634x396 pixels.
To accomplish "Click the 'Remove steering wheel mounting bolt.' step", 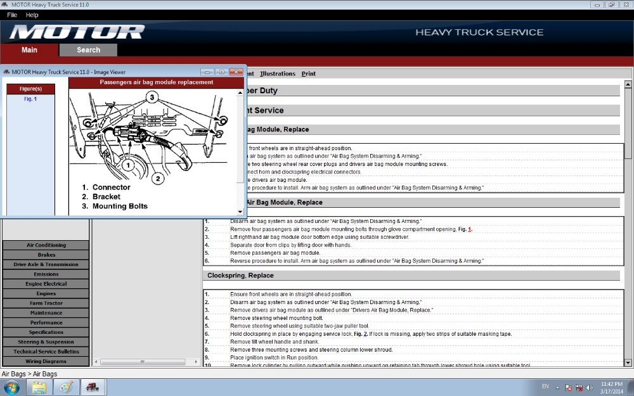I will coord(276,318).
